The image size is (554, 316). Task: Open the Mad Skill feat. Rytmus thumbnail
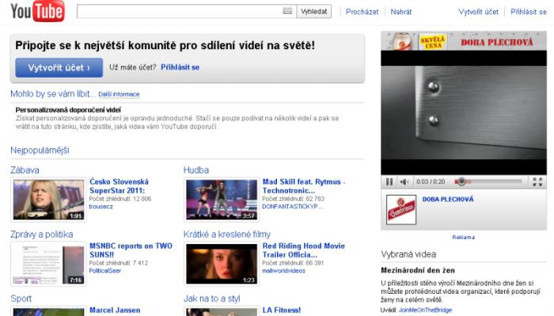tap(222, 200)
